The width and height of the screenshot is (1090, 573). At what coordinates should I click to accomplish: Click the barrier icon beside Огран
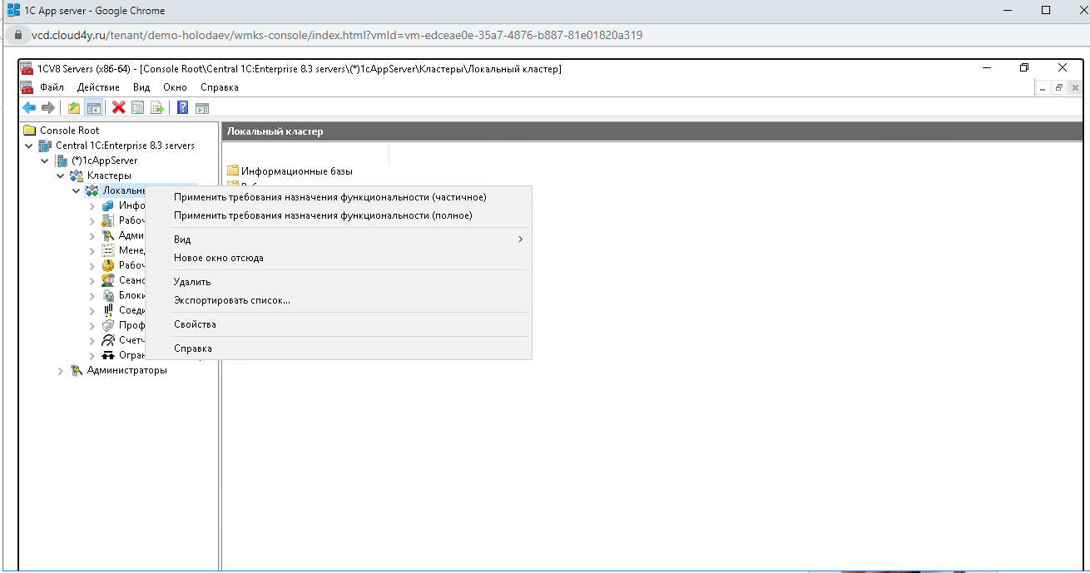coord(108,355)
